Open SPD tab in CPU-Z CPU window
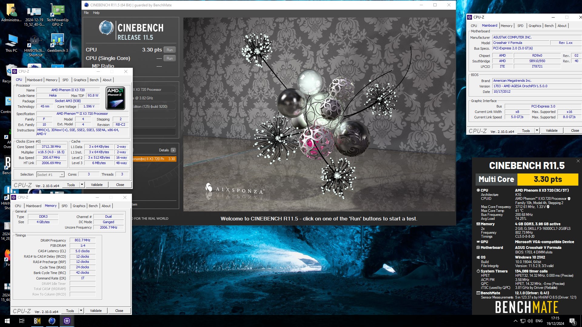The width and height of the screenshot is (582, 327). pyautogui.click(x=65, y=80)
